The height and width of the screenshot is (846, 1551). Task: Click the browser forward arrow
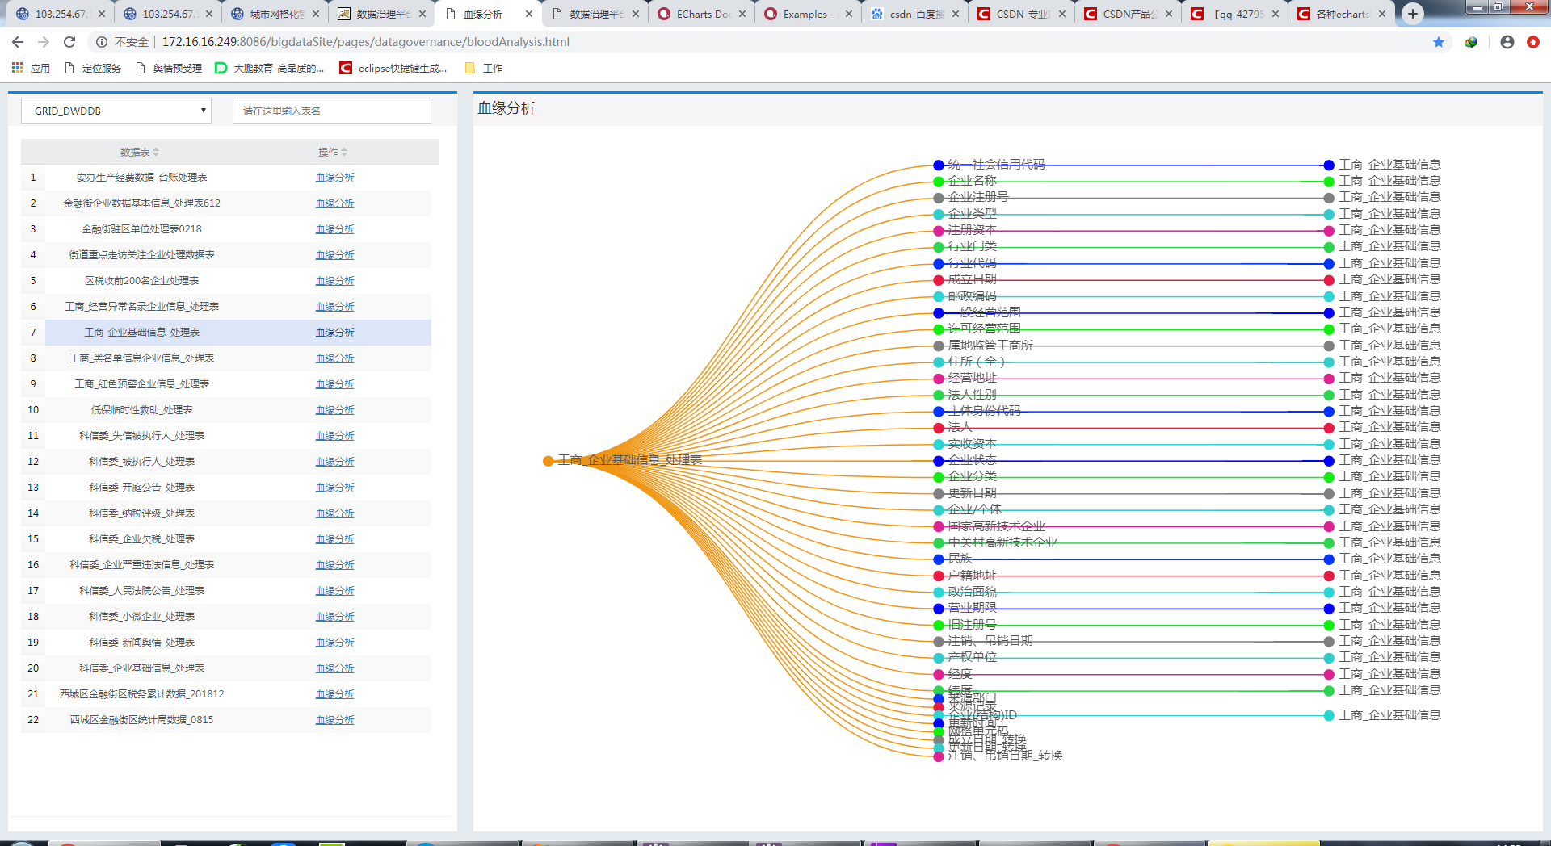click(44, 42)
